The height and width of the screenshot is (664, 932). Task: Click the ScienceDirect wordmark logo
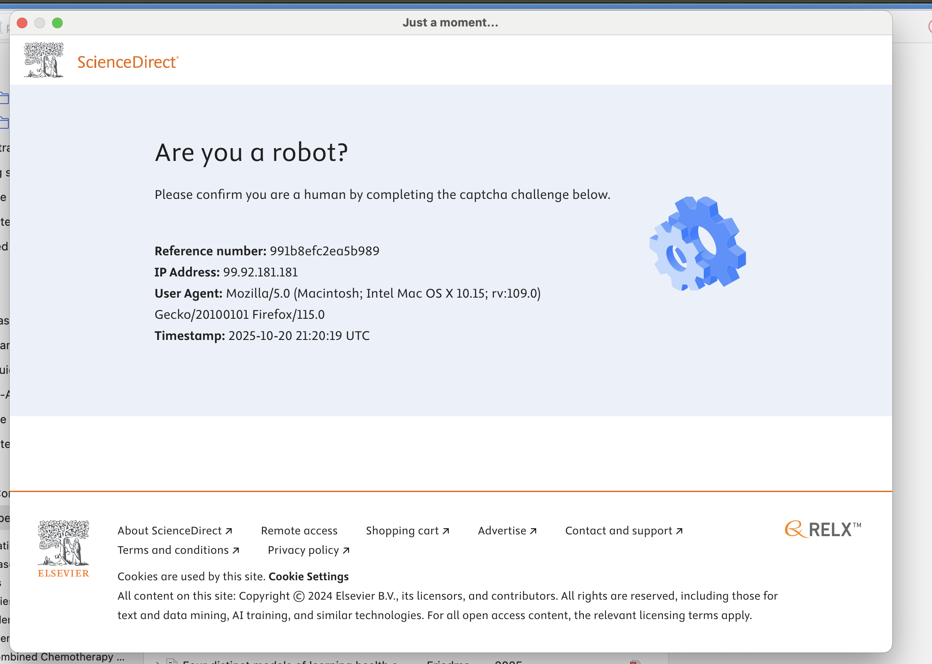(x=128, y=62)
